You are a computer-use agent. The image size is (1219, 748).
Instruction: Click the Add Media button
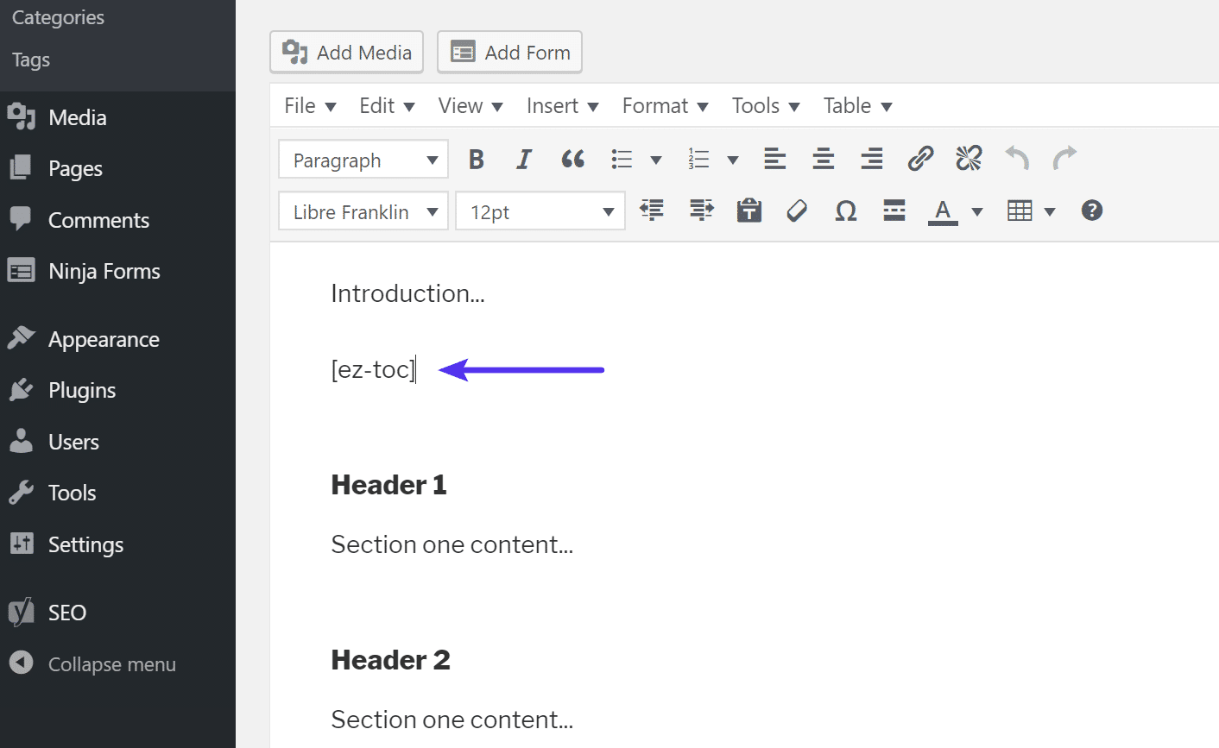point(346,52)
